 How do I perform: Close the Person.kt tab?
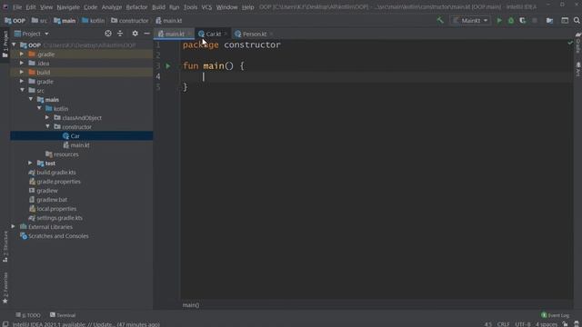tap(271, 34)
